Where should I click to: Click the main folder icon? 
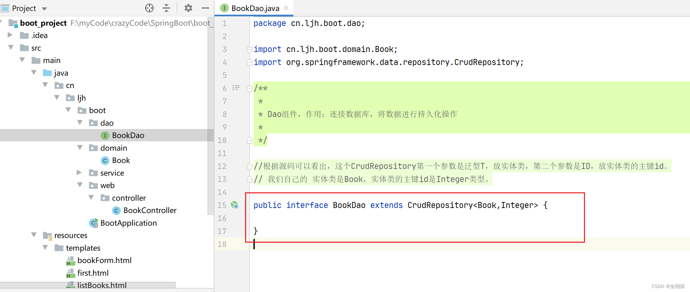(36, 60)
